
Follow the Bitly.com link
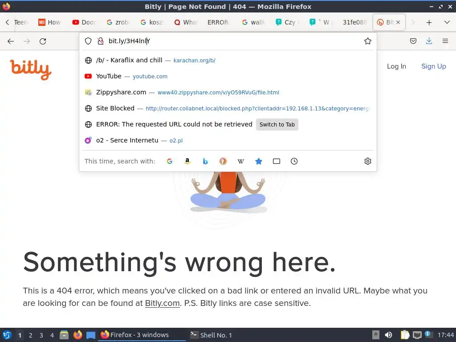click(162, 303)
